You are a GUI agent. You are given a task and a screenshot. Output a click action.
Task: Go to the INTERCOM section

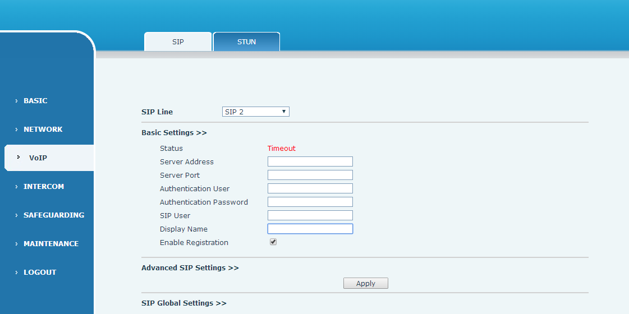44,187
